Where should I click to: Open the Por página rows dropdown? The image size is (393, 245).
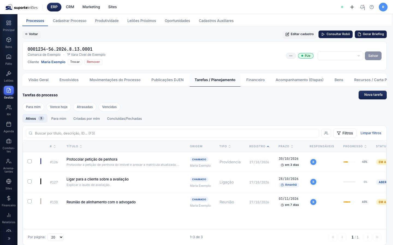56,237
